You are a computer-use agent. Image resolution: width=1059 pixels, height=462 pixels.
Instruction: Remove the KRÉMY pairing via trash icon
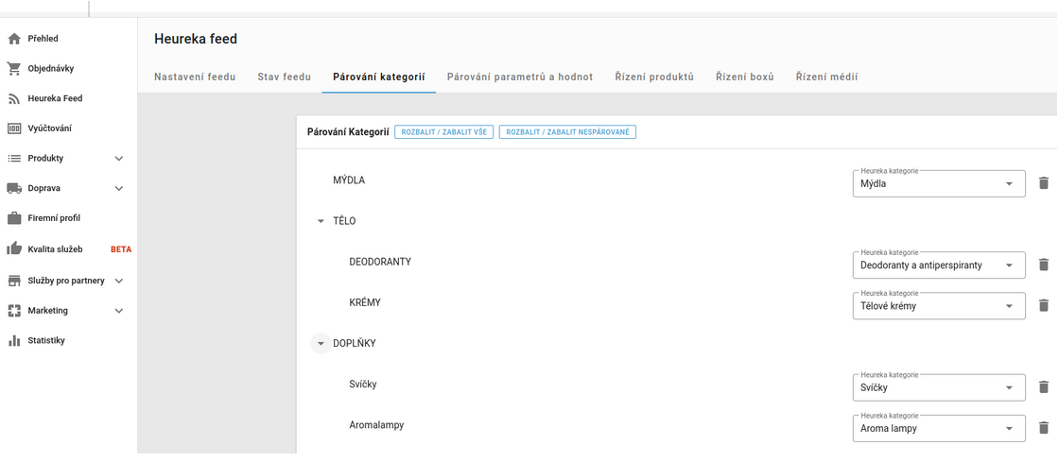(x=1043, y=306)
